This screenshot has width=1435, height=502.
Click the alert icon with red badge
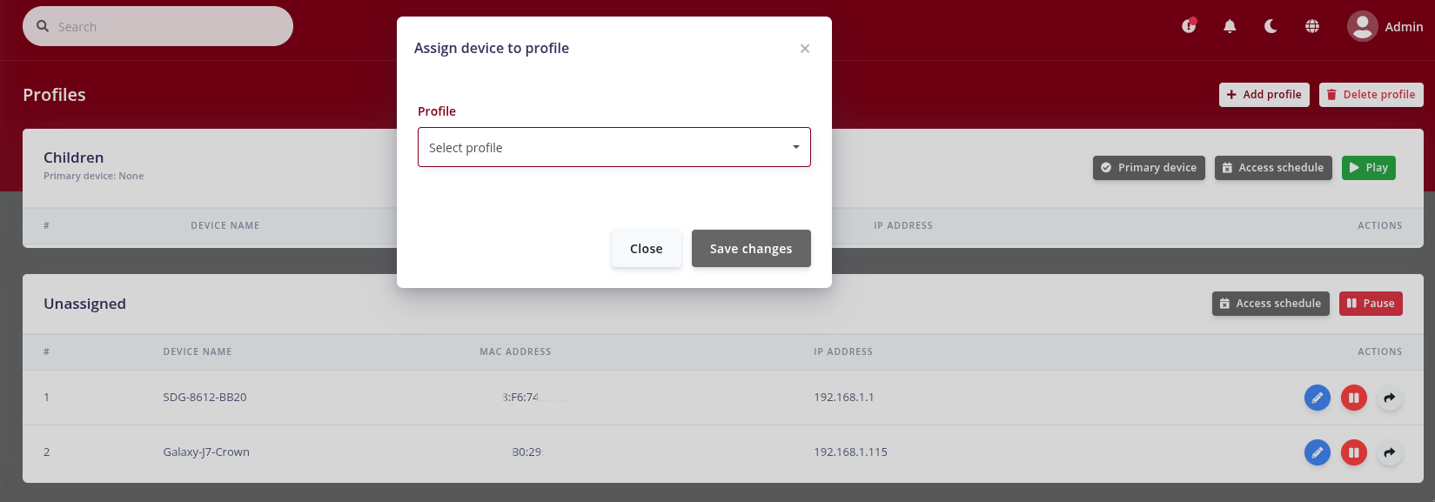coord(1189,26)
